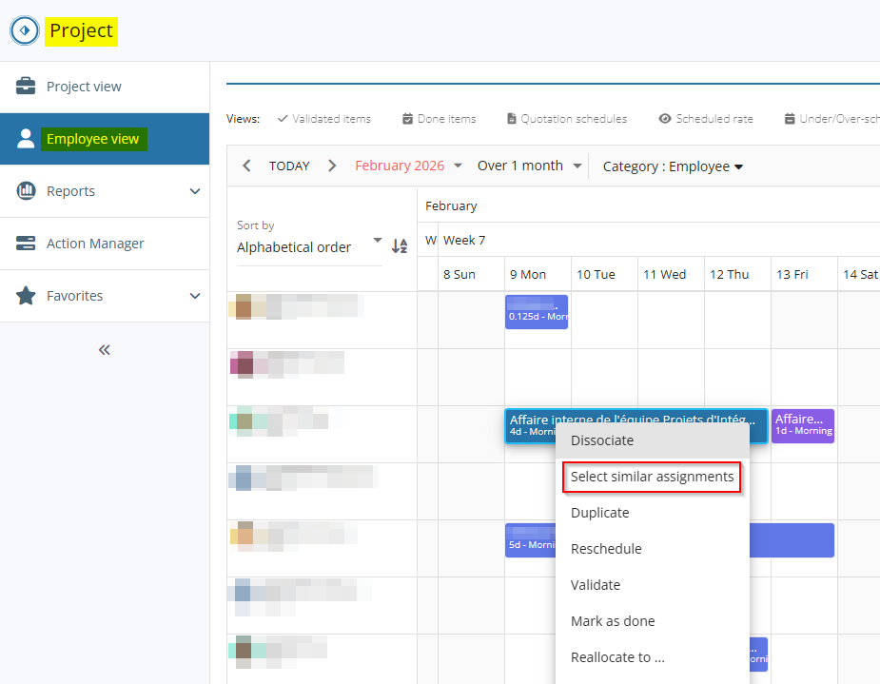Click the Project logo icon
This screenshot has width=880, height=684.
tap(24, 30)
